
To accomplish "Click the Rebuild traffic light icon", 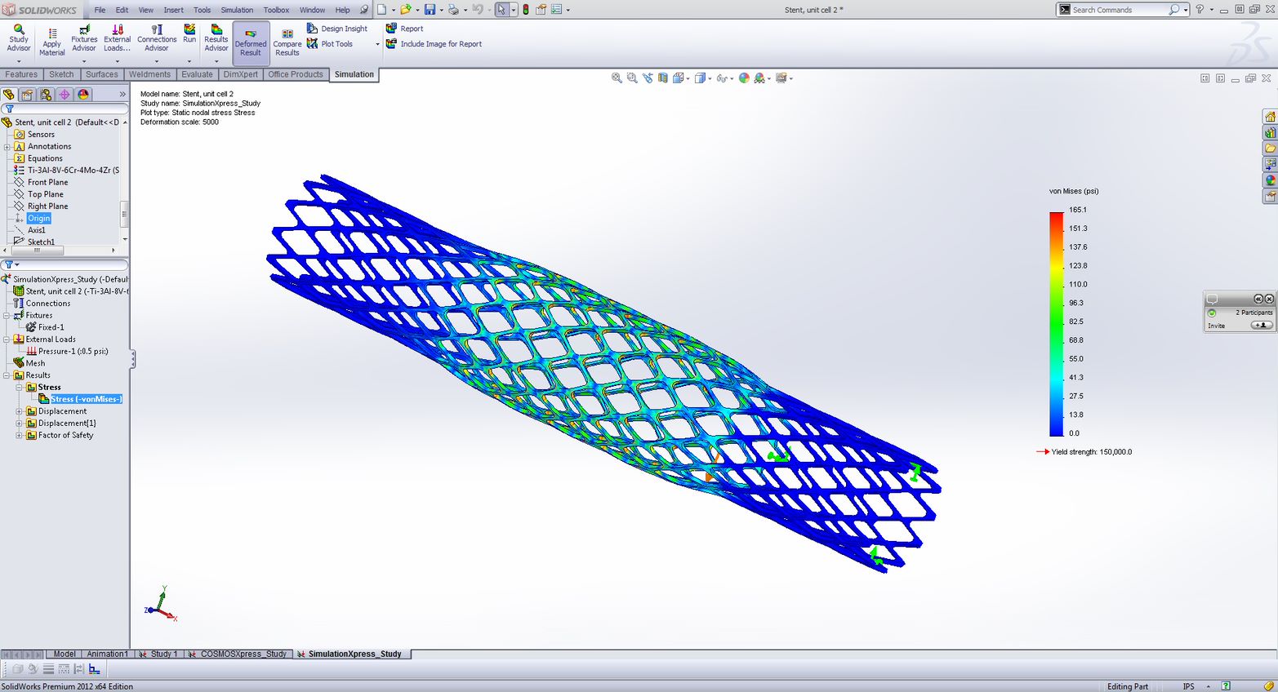I will pos(525,10).
